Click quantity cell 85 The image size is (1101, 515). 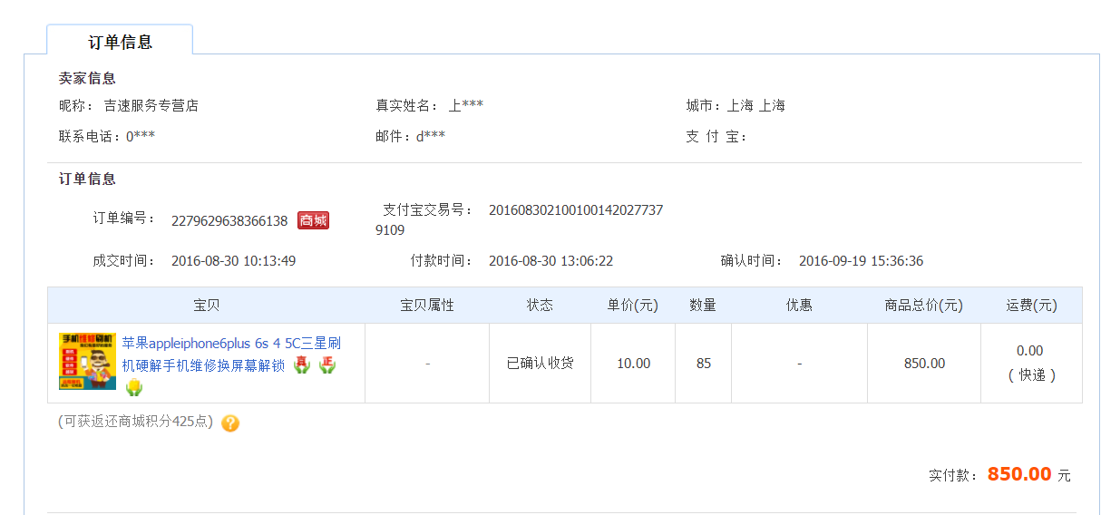[x=704, y=364]
